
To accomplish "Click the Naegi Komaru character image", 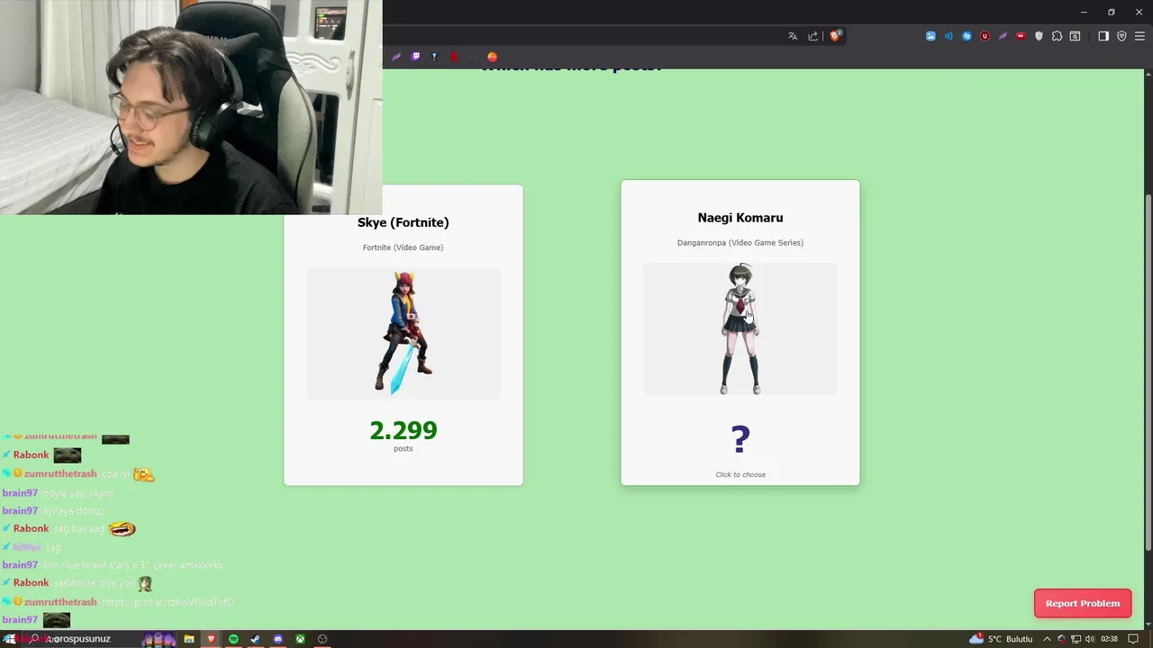I will coord(740,328).
